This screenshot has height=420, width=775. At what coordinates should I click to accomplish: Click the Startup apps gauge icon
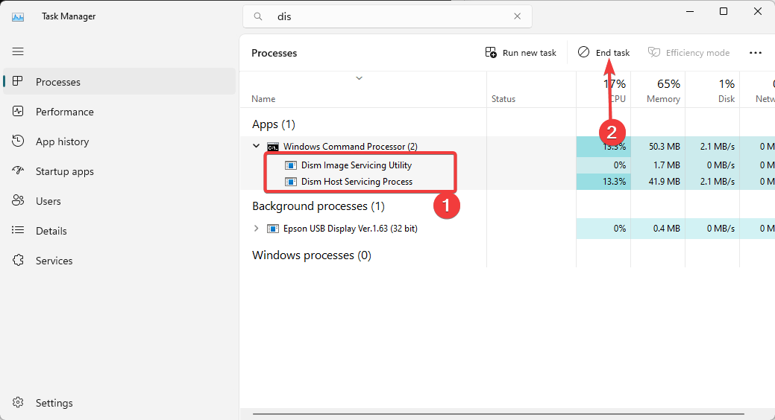[18, 171]
